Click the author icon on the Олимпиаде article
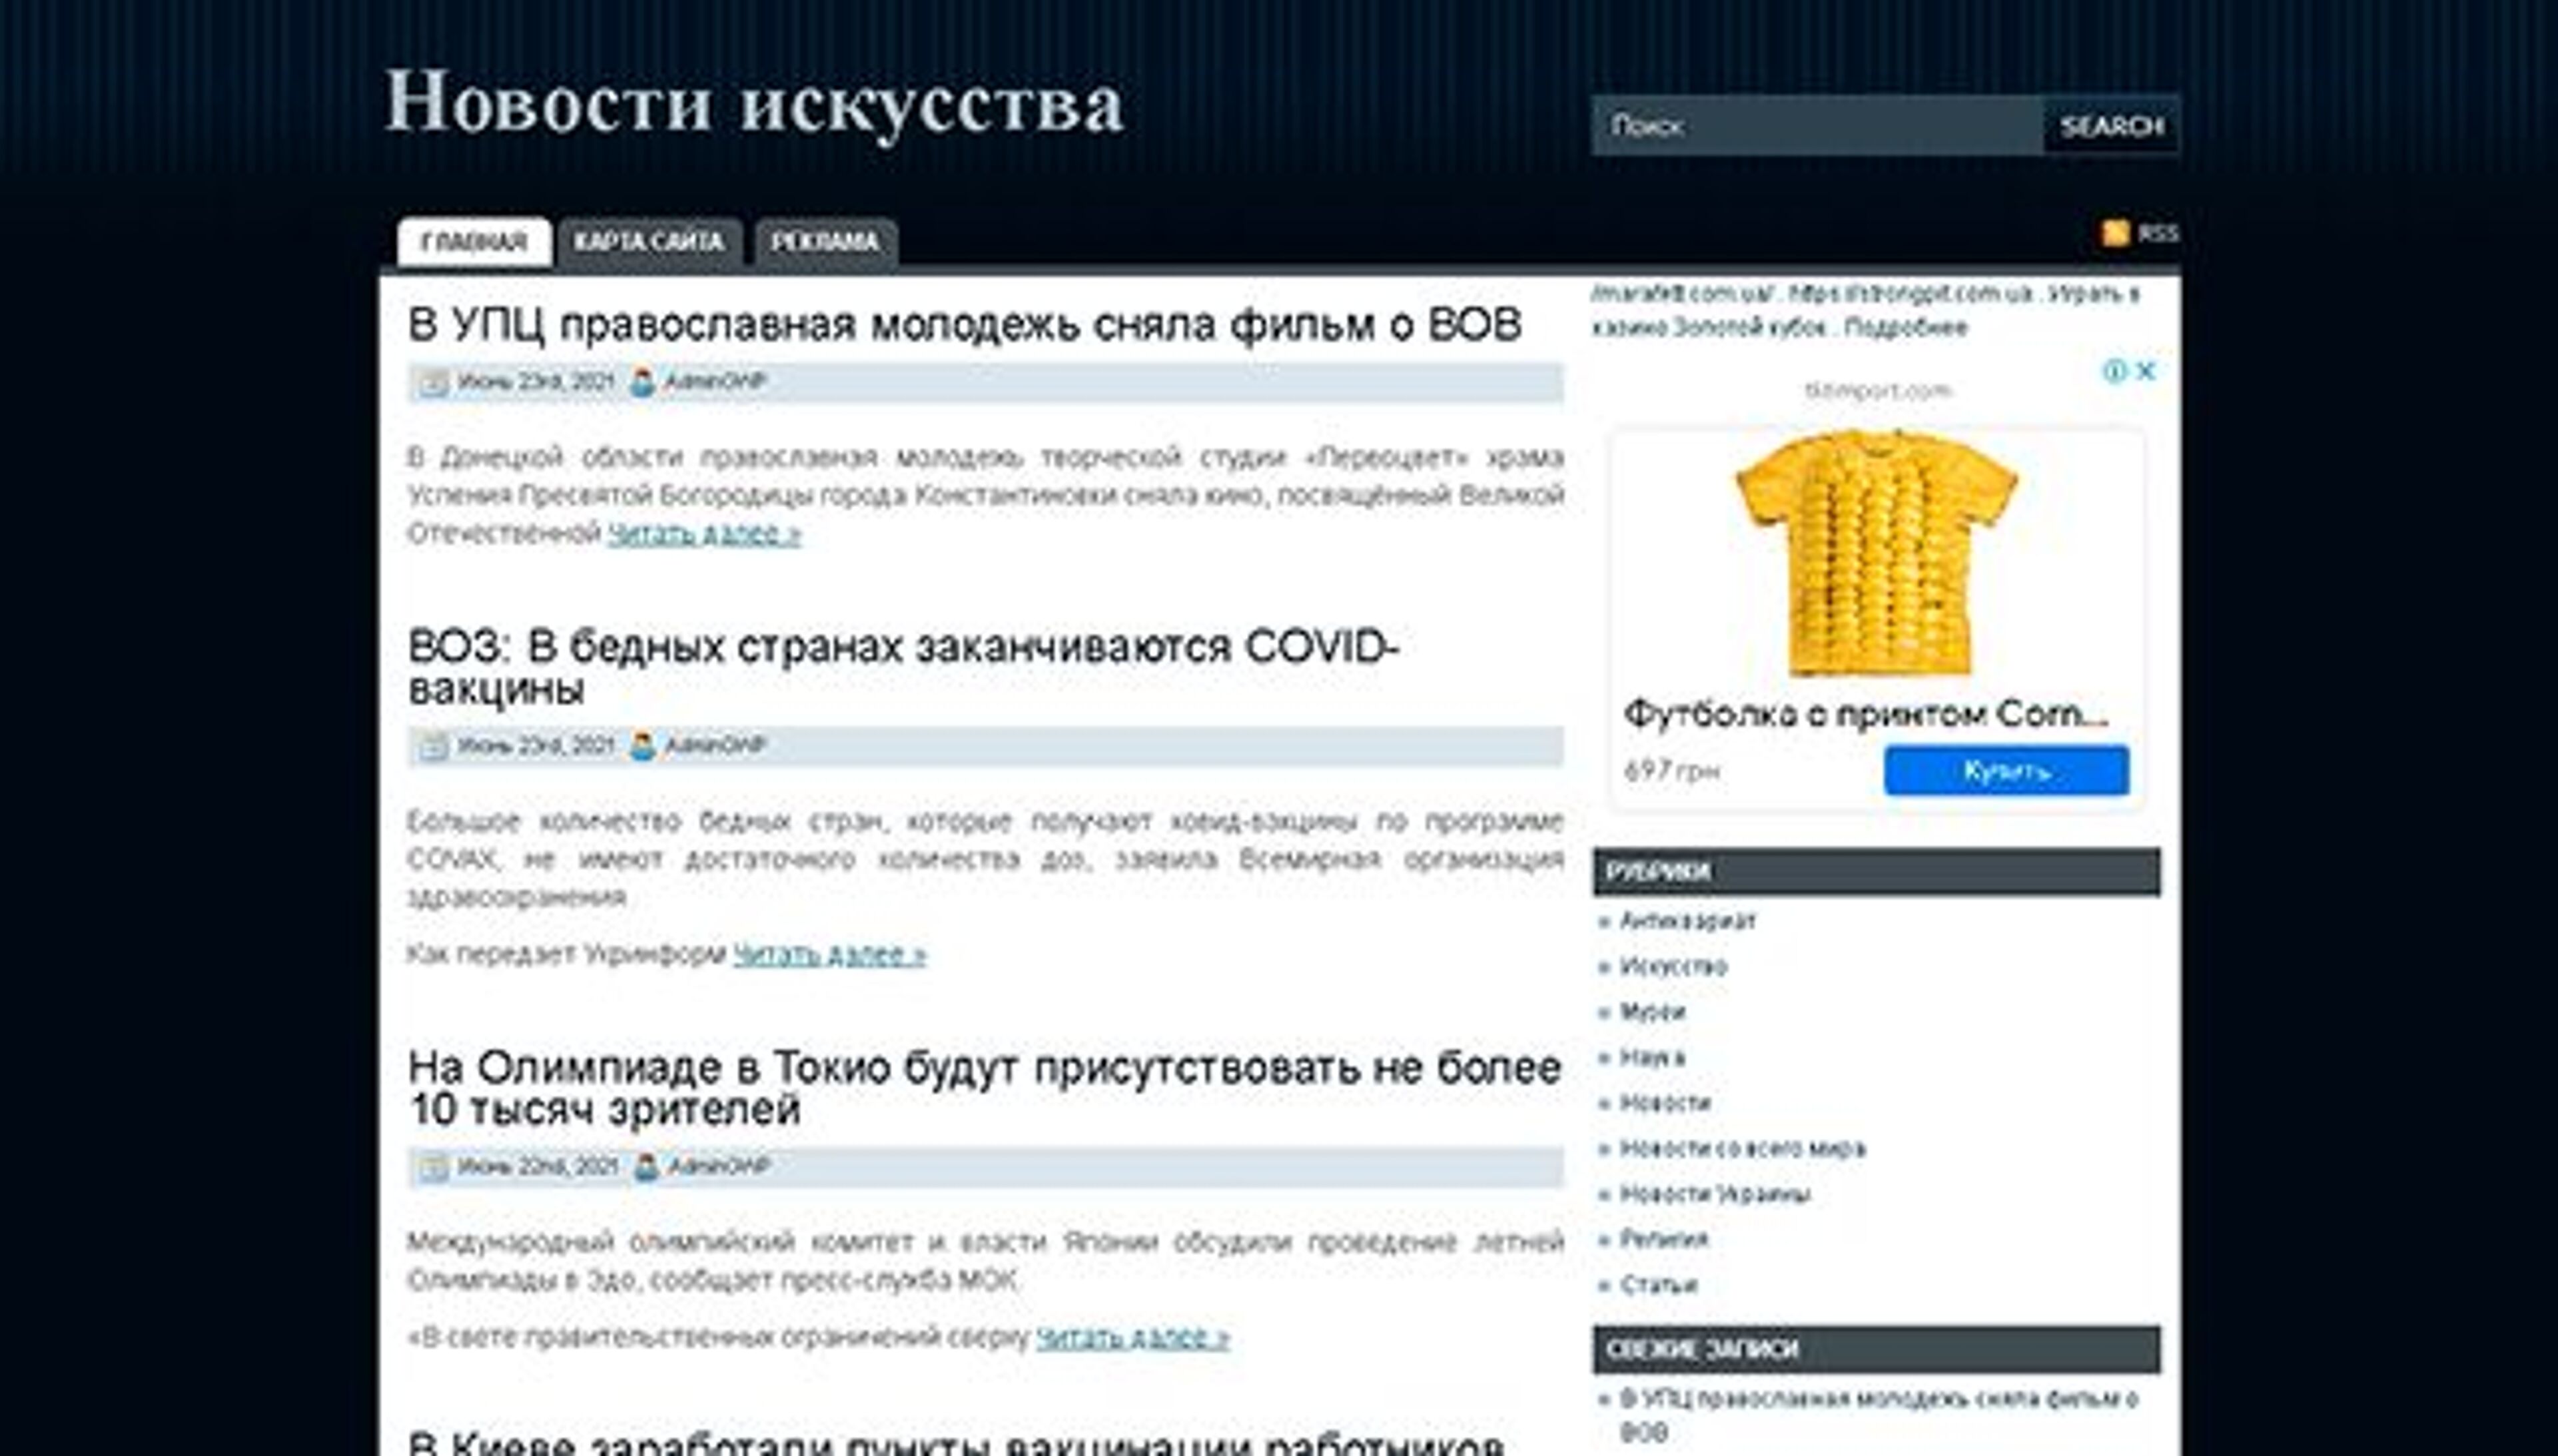Image resolution: width=2558 pixels, height=1456 pixels. pyautogui.click(x=644, y=1166)
